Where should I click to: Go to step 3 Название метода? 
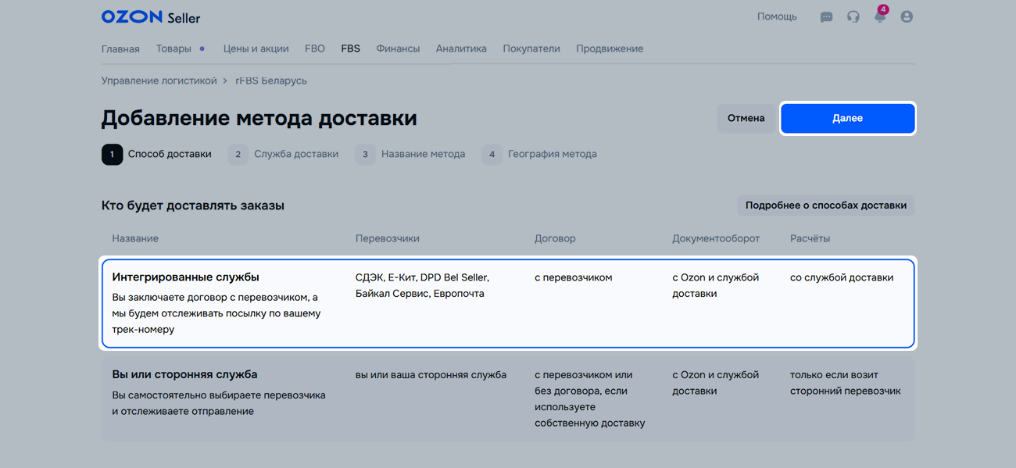pos(410,155)
